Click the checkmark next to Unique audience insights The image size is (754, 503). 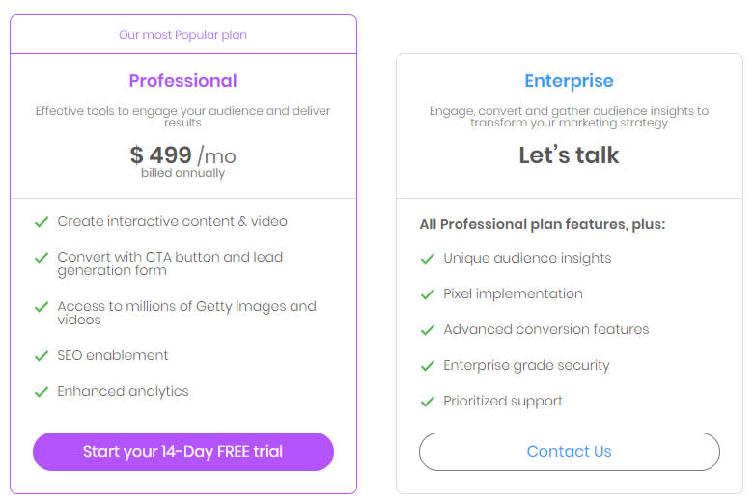[x=428, y=259]
